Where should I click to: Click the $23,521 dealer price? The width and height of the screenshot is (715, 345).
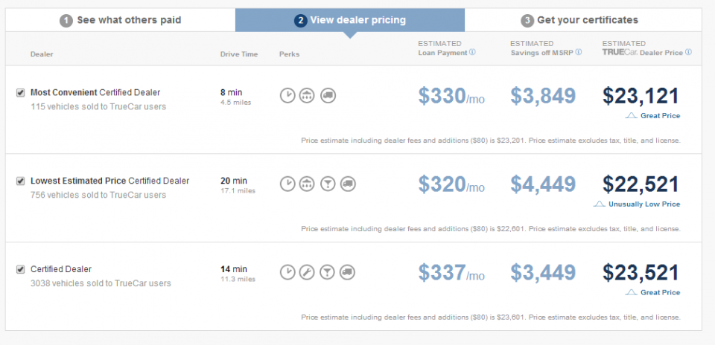(641, 273)
